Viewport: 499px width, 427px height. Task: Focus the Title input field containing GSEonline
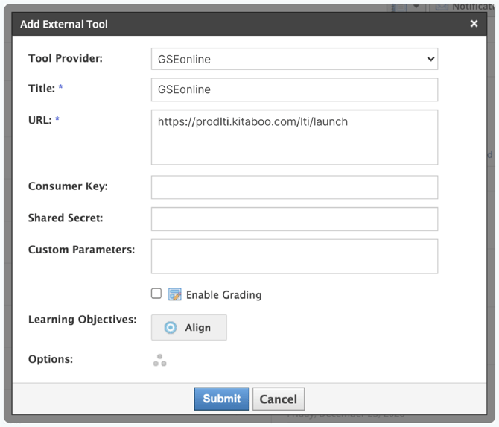click(293, 89)
